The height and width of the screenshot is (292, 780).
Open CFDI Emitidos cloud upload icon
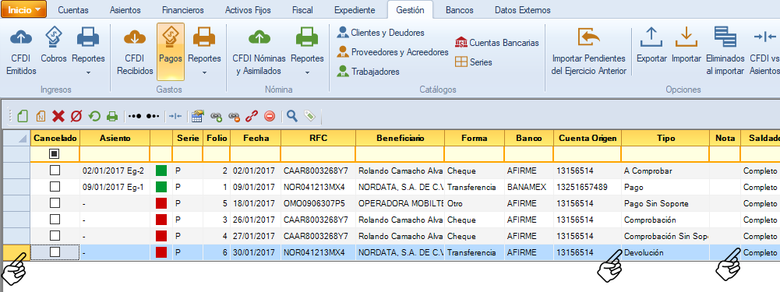pos(21,37)
